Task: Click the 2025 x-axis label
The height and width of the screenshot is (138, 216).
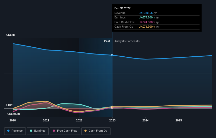Action: click(x=179, y=121)
